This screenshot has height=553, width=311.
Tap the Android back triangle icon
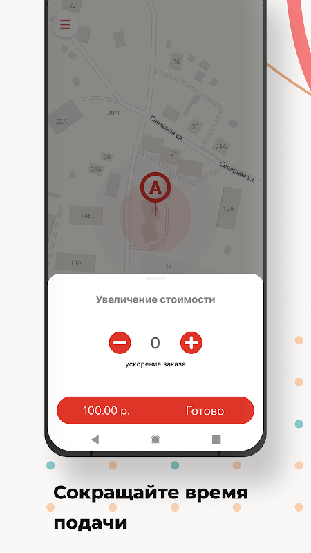(x=95, y=440)
